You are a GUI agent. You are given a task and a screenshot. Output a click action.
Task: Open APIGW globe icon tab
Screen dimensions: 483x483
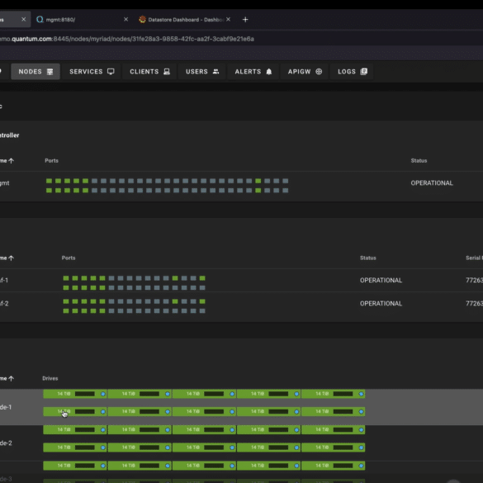tap(305, 72)
